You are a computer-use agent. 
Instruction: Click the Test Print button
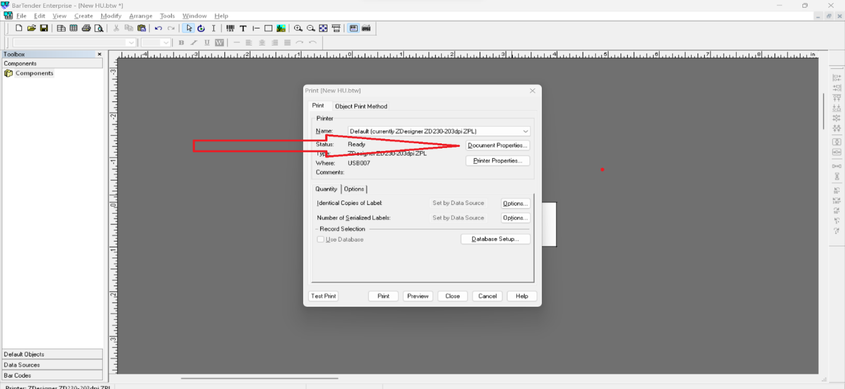coord(323,296)
